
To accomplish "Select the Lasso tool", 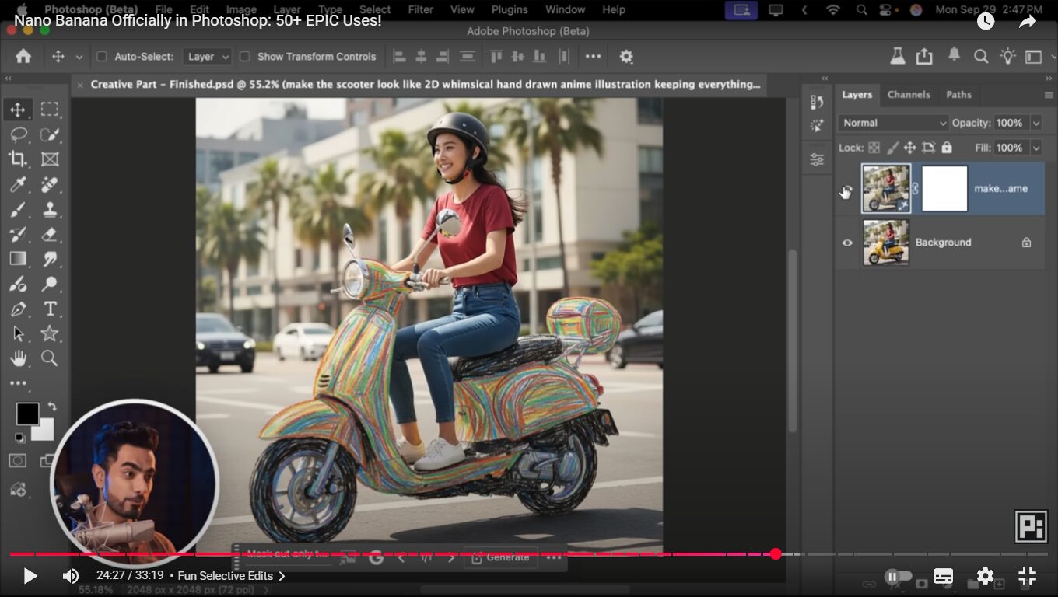I will pos(18,134).
